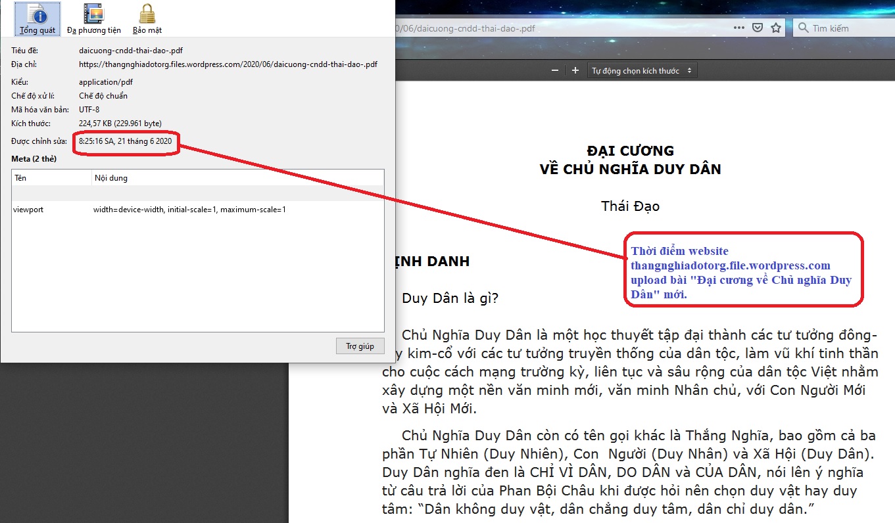Click the ĐẠI CƯƠNG document heading
The width and height of the screenshot is (895, 523).
point(630,152)
